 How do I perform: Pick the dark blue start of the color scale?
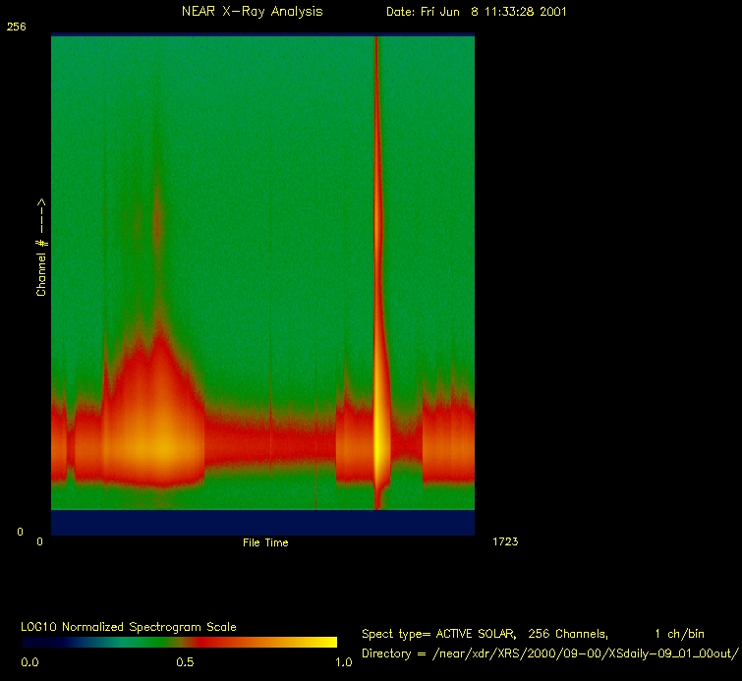[x=34, y=642]
